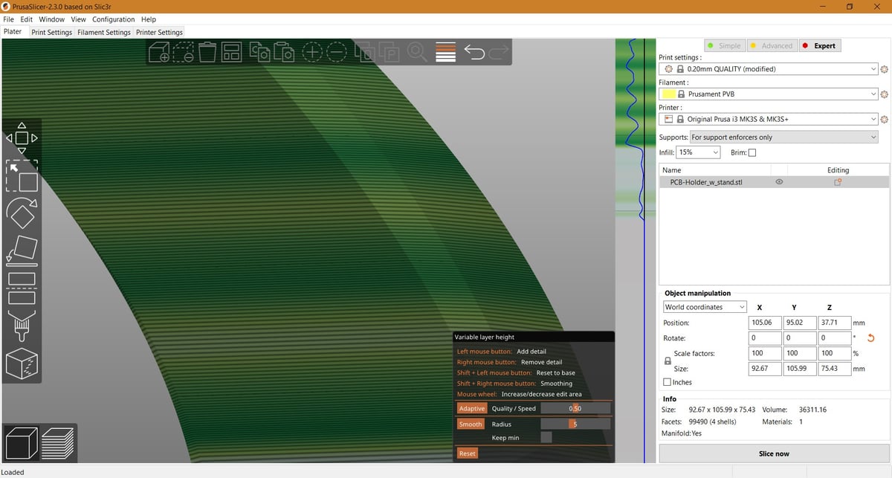892x478 pixels.
Task: Click the Copy icon in top toolbar
Action: [x=259, y=51]
